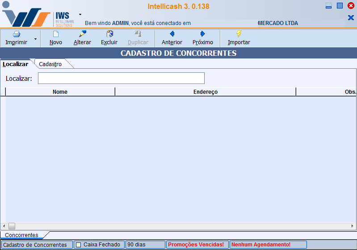Click the MERCADO LTDA company name

click(x=278, y=23)
